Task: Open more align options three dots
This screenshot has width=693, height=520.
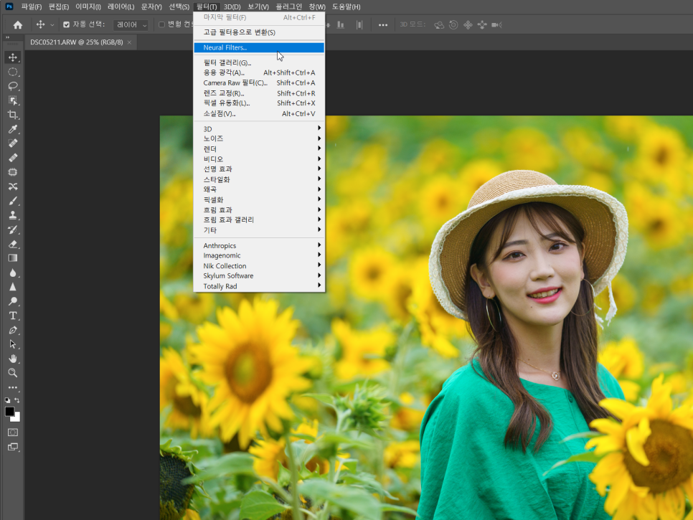Action: pos(383,25)
